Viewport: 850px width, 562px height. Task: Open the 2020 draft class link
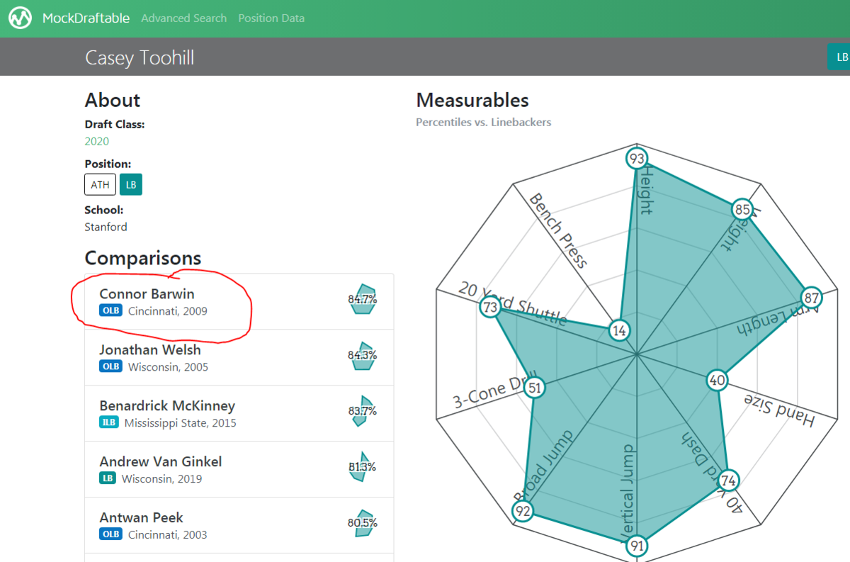[x=97, y=141]
